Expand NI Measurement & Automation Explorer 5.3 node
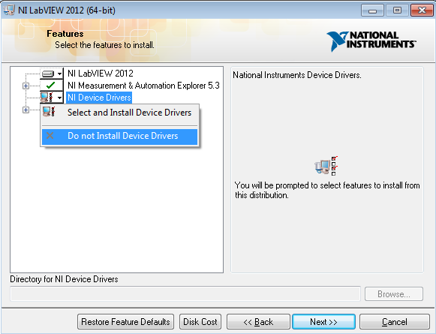The height and width of the screenshot is (334, 436). pos(26,86)
